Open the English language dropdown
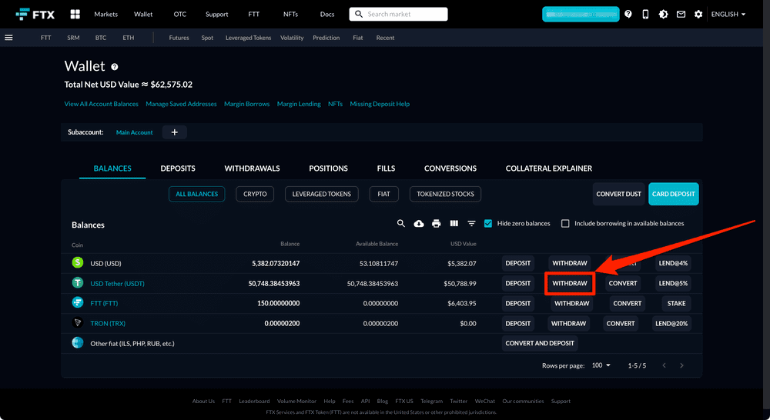Screen dimensions: 770x420 pyautogui.click(x=728, y=14)
